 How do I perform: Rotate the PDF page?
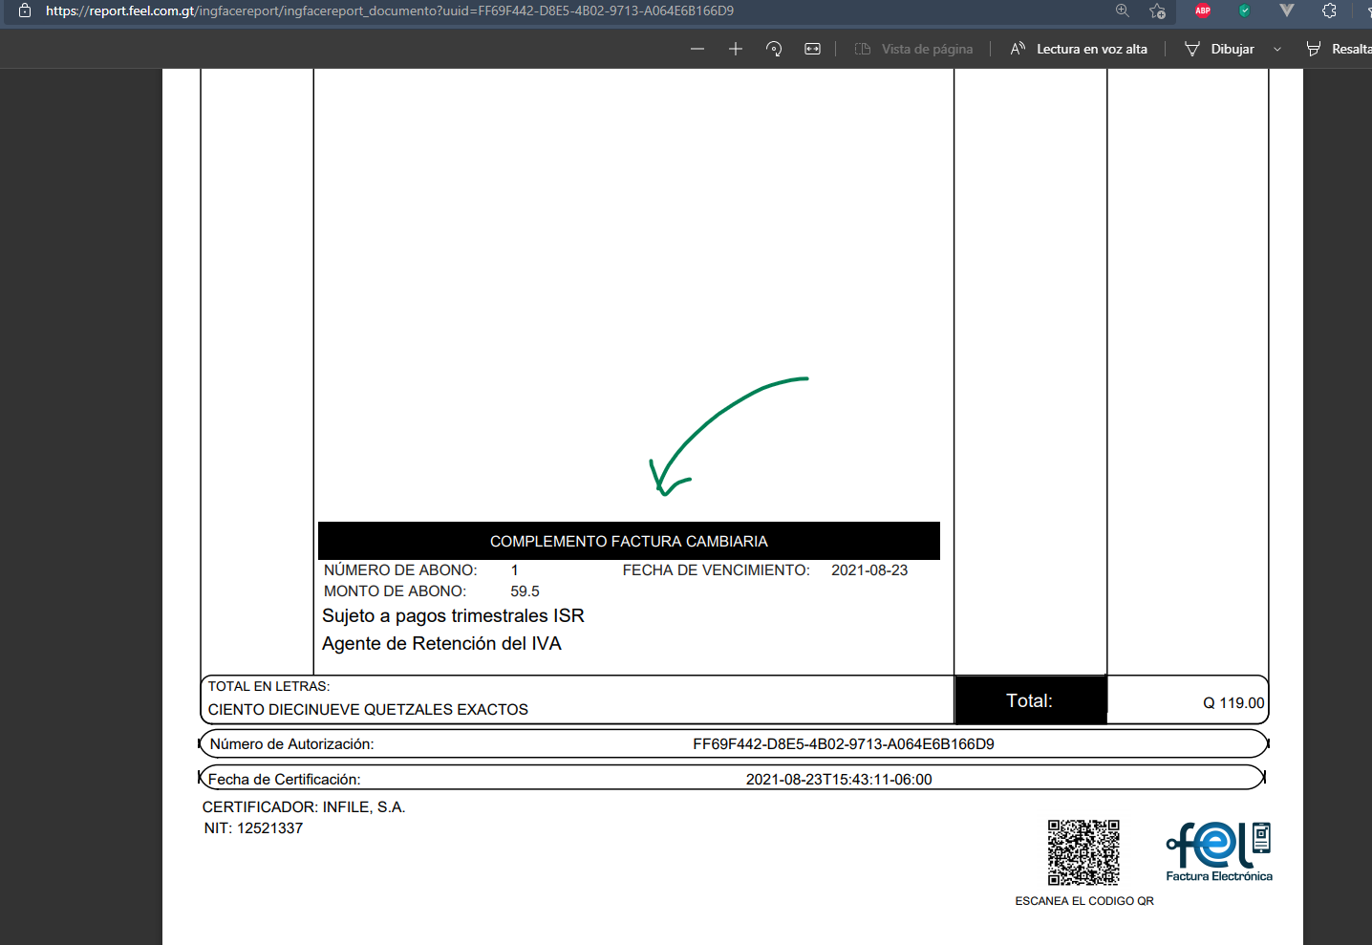tap(774, 49)
